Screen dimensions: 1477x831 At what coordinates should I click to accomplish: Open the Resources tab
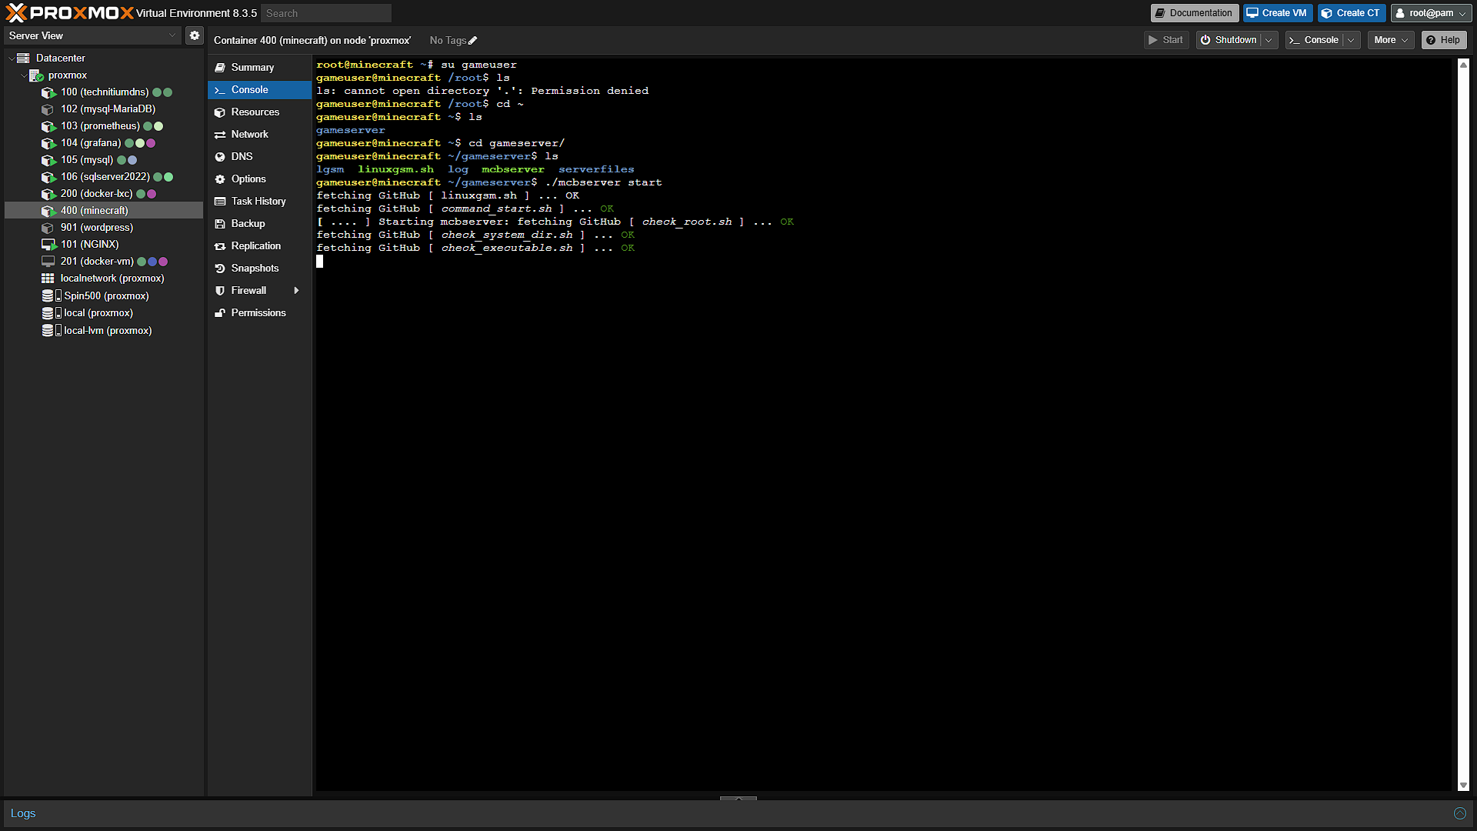point(259,112)
